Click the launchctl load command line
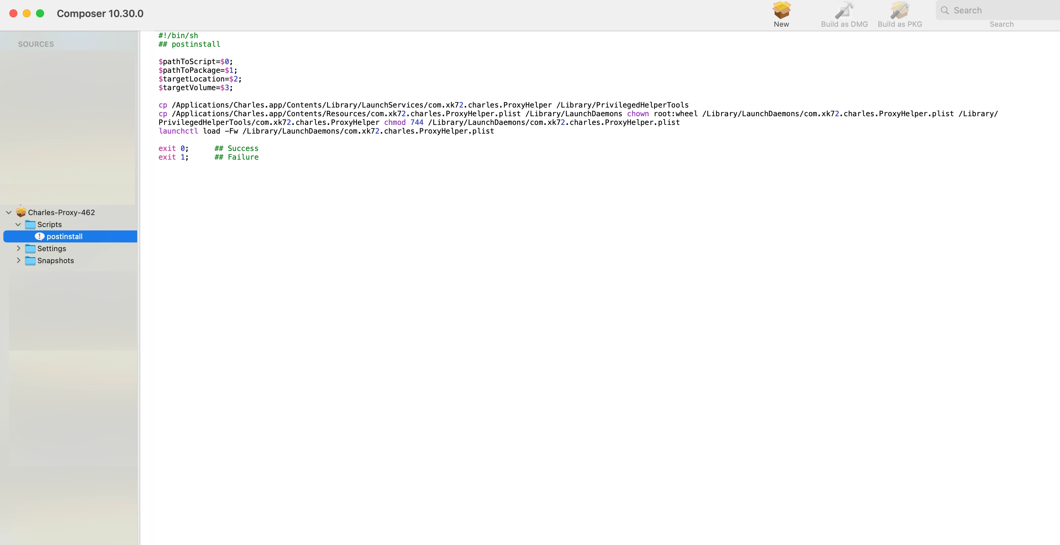Viewport: 1060px width, 545px height. coord(326,131)
